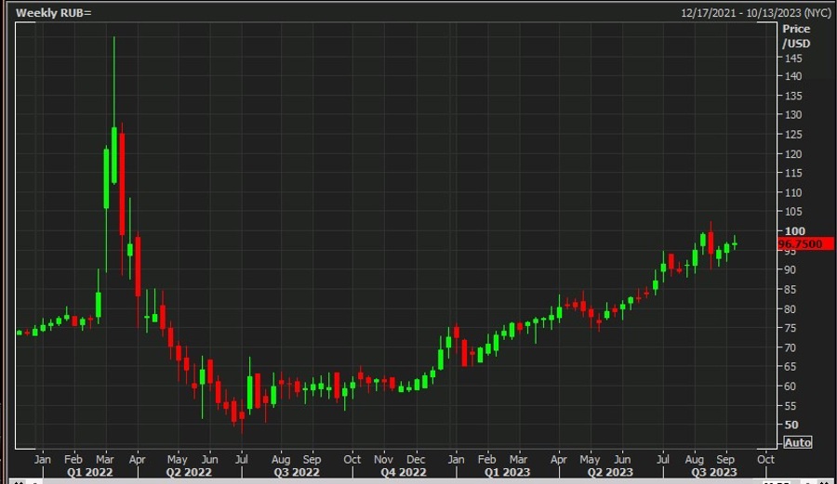Click the 60 price axis label
The image size is (837, 484).
tap(790, 386)
